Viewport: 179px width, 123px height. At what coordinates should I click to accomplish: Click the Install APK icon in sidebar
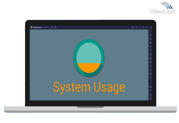coord(150,58)
